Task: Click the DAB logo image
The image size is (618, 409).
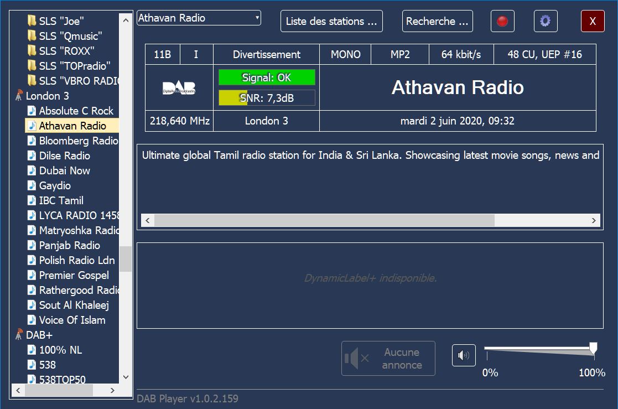Action: (x=179, y=87)
